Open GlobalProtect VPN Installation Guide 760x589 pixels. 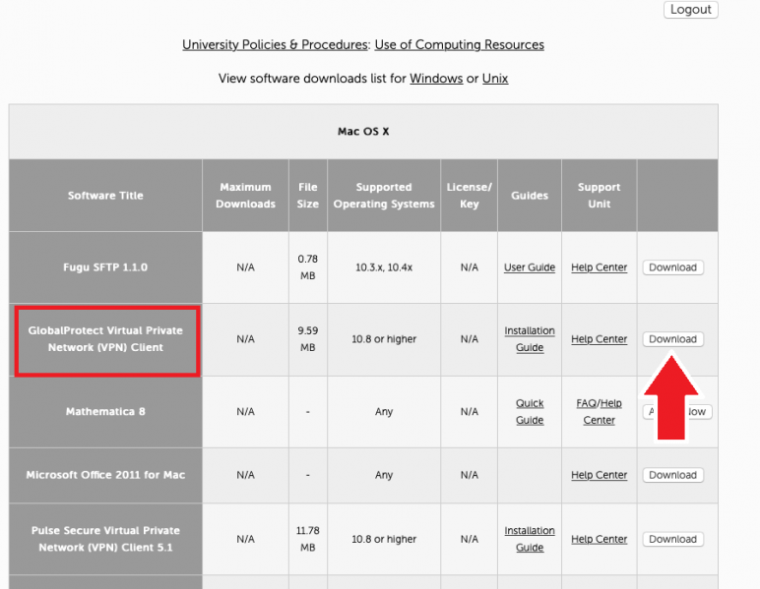click(x=530, y=339)
